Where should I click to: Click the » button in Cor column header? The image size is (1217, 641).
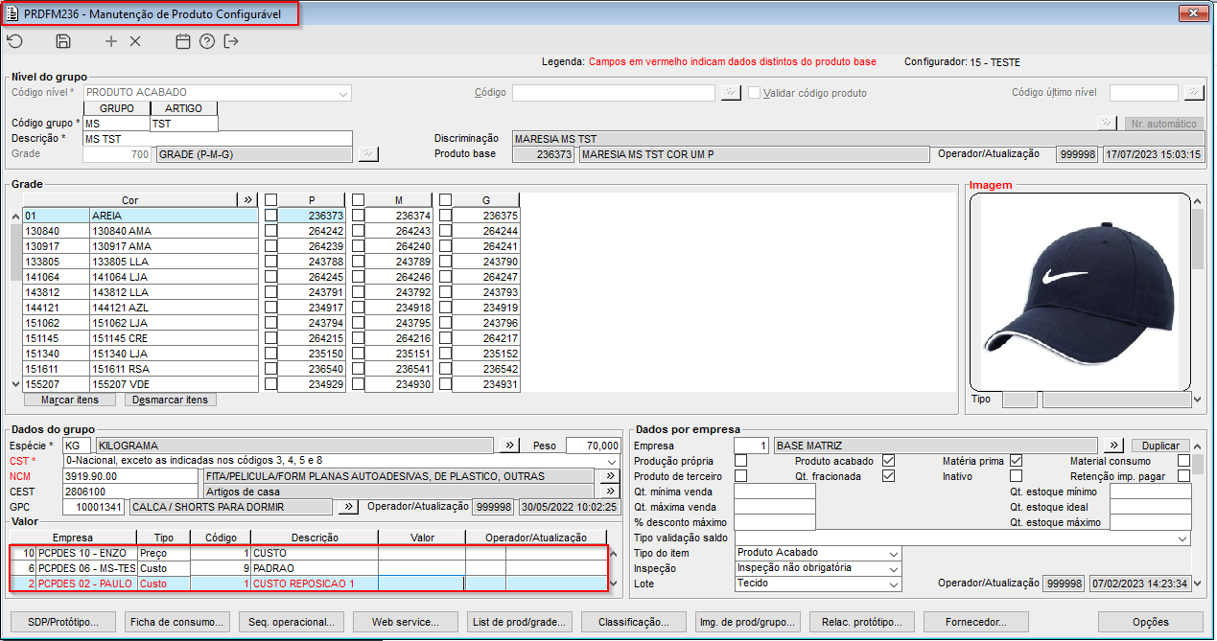click(248, 199)
